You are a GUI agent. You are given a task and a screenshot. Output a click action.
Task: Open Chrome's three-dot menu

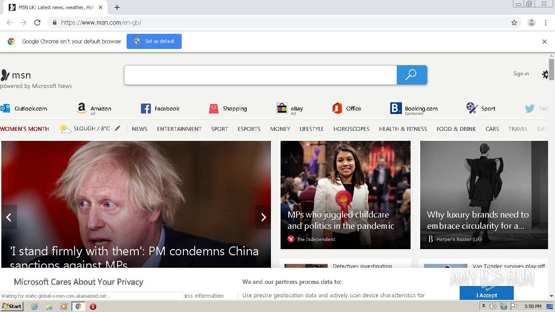coord(546,23)
